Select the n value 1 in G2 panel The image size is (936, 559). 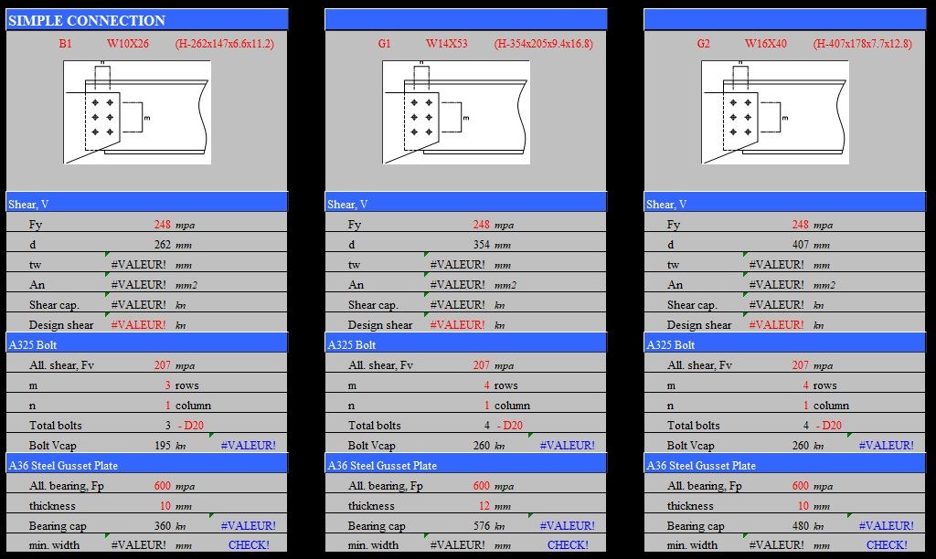tap(806, 405)
